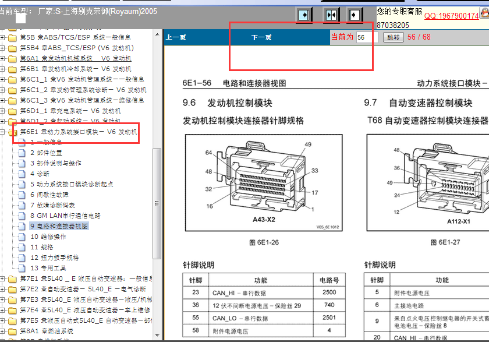Click page icon beside 2 部件位置
Image resolution: width=489 pixels, height=342 pixels.
pyautogui.click(x=22, y=153)
